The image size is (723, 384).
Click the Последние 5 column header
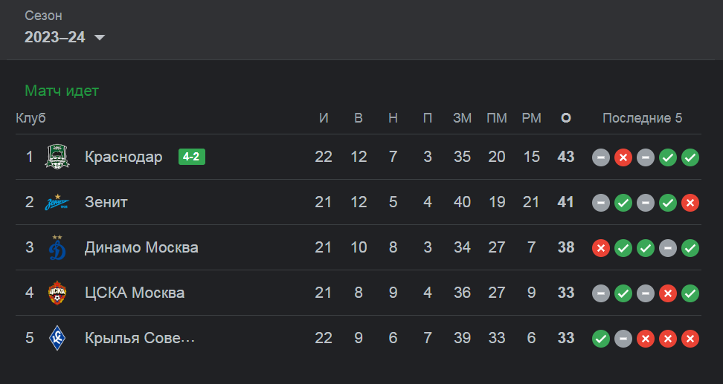[642, 118]
